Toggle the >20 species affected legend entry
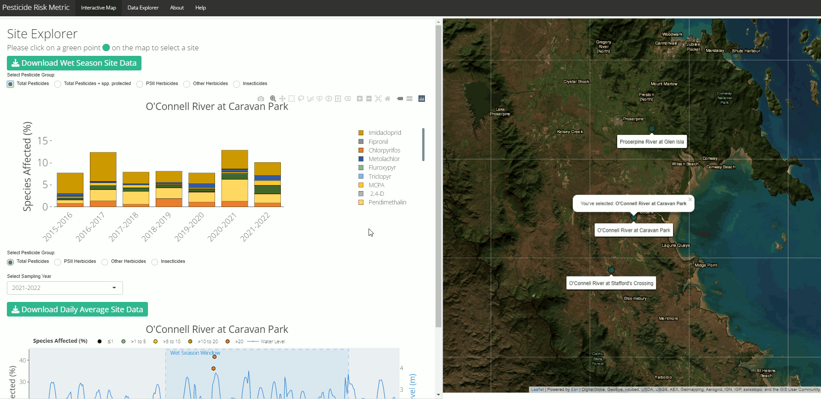This screenshot has height=399, width=821. 235,342
